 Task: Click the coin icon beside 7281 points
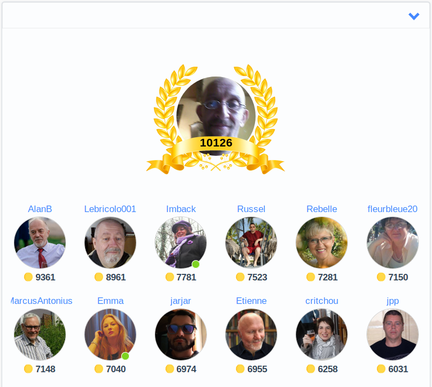[x=311, y=277]
